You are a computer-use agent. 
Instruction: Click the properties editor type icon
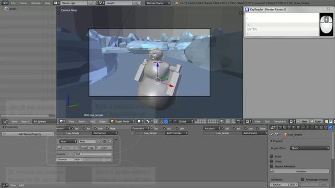[273, 127]
